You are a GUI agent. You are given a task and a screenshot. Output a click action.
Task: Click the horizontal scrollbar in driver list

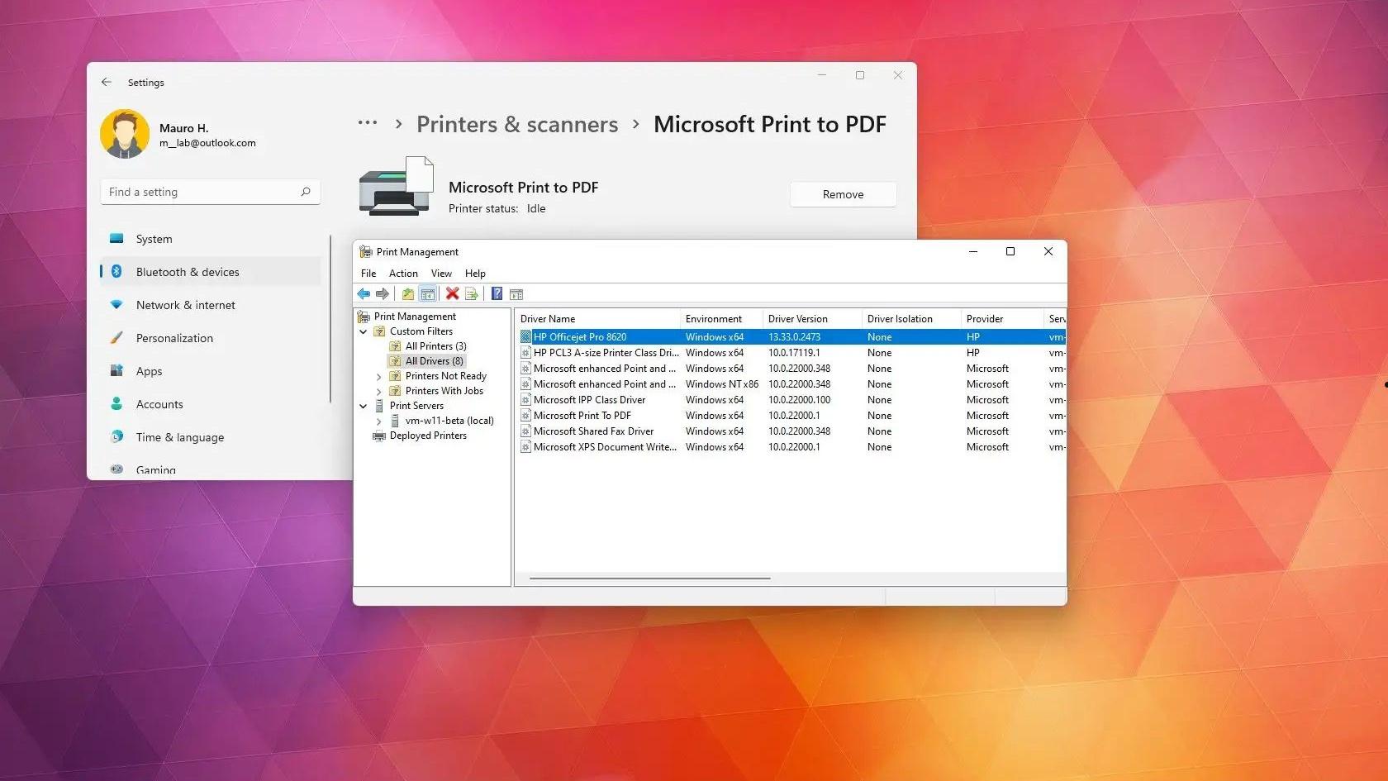[650, 579]
